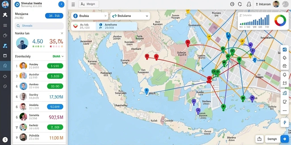Click the Boulsia location field
Image resolution: width=291 pixels, height=145 pixels.
pyautogui.click(x=90, y=16)
